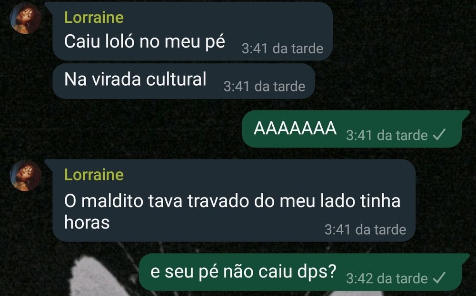The width and height of the screenshot is (476, 296).
Task: Select Lorraine's name above 'O maldito tava travado'
Action: click(x=94, y=175)
